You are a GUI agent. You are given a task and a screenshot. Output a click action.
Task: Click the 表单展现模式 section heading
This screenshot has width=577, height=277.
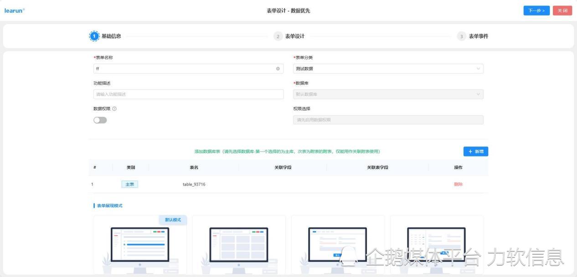(x=109, y=206)
